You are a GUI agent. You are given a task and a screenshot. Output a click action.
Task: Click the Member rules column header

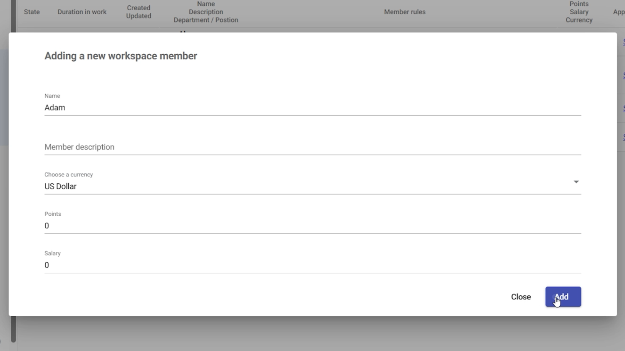point(404,12)
